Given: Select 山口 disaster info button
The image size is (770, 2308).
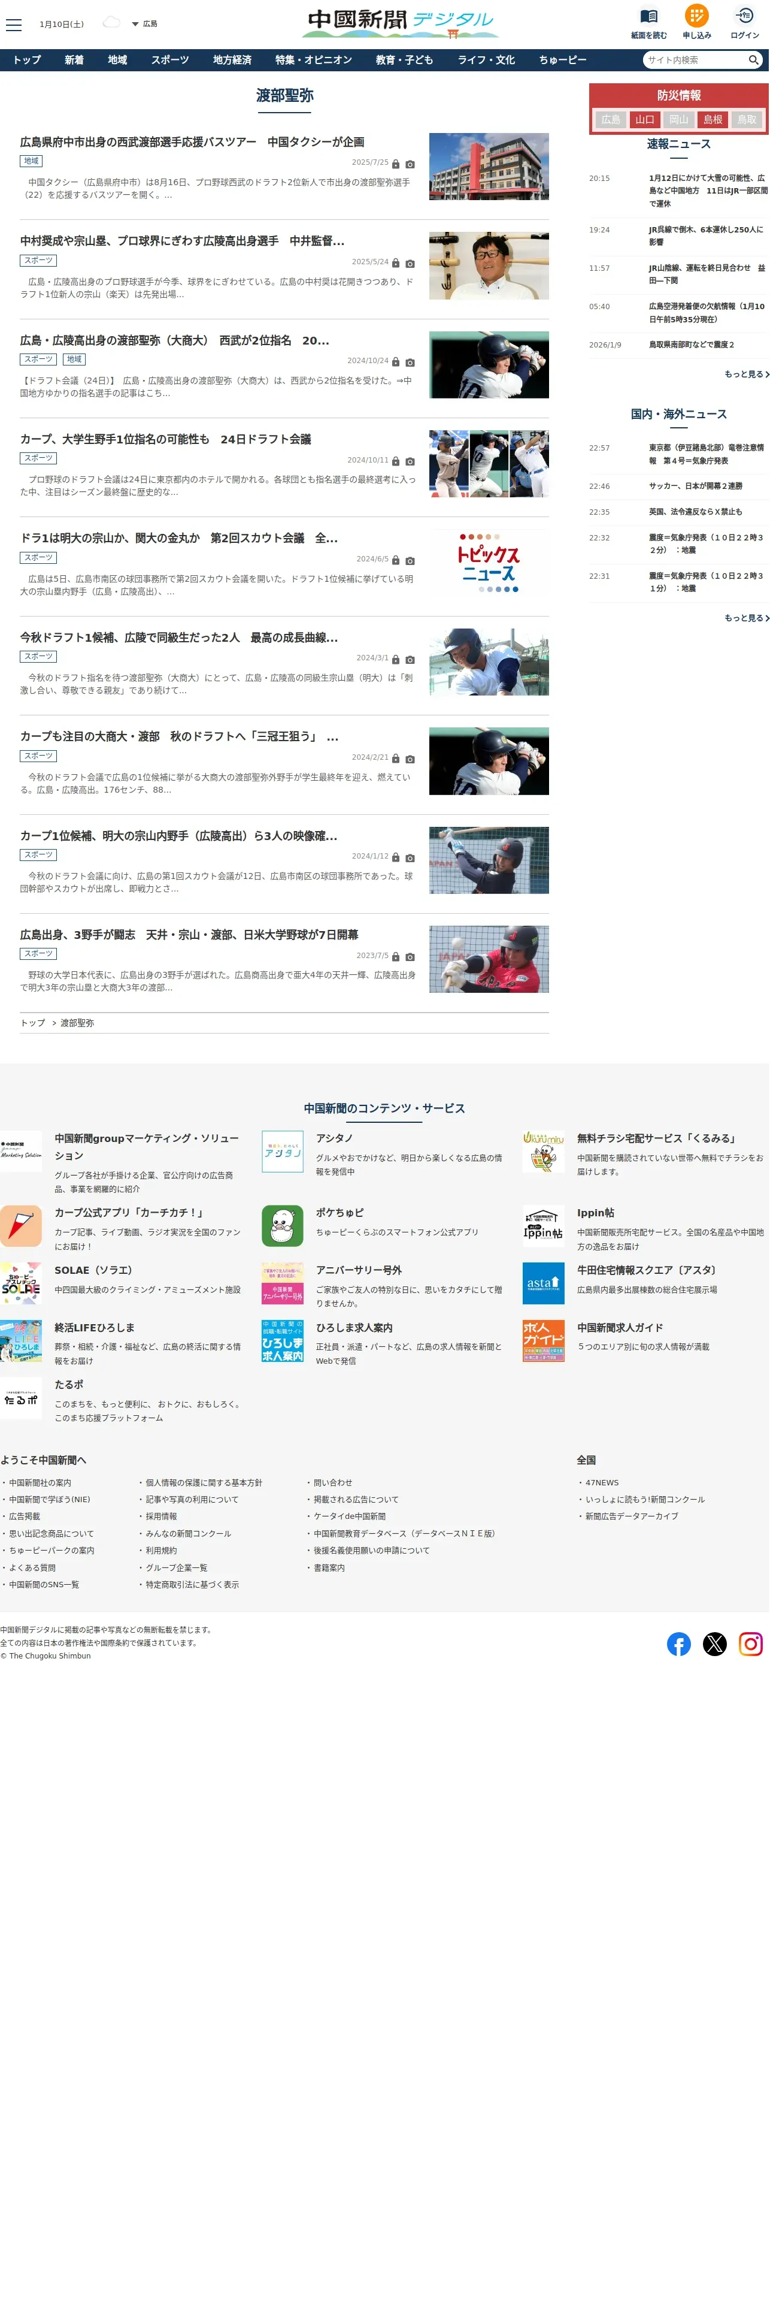Looking at the screenshot, I should pos(645,119).
